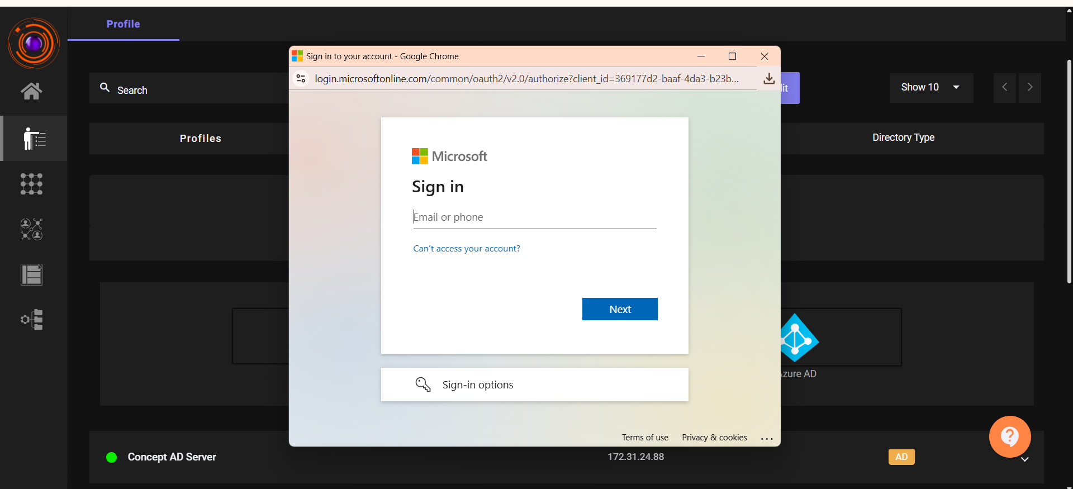
Task: Click the Azure AD label
Action: pos(799,374)
